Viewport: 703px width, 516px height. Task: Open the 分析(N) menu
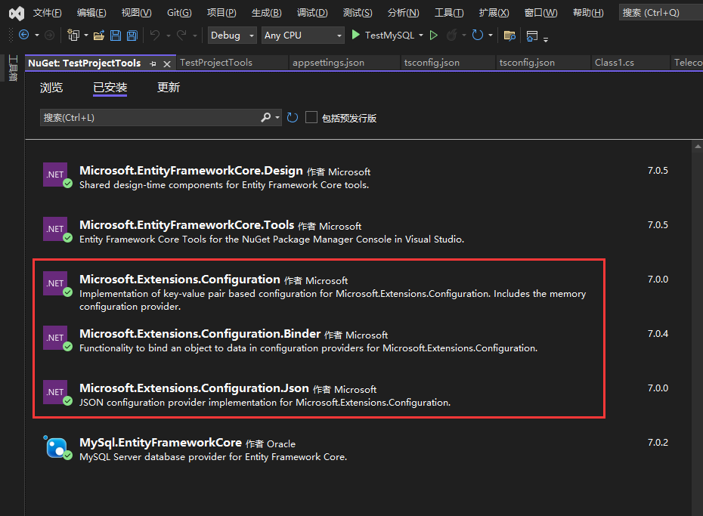pos(403,13)
